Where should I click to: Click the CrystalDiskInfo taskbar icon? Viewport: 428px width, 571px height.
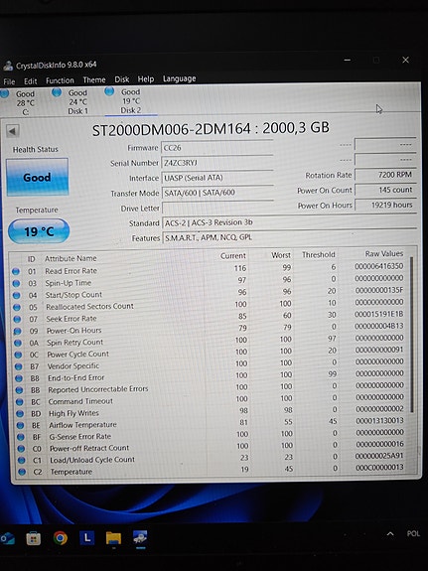tap(140, 537)
